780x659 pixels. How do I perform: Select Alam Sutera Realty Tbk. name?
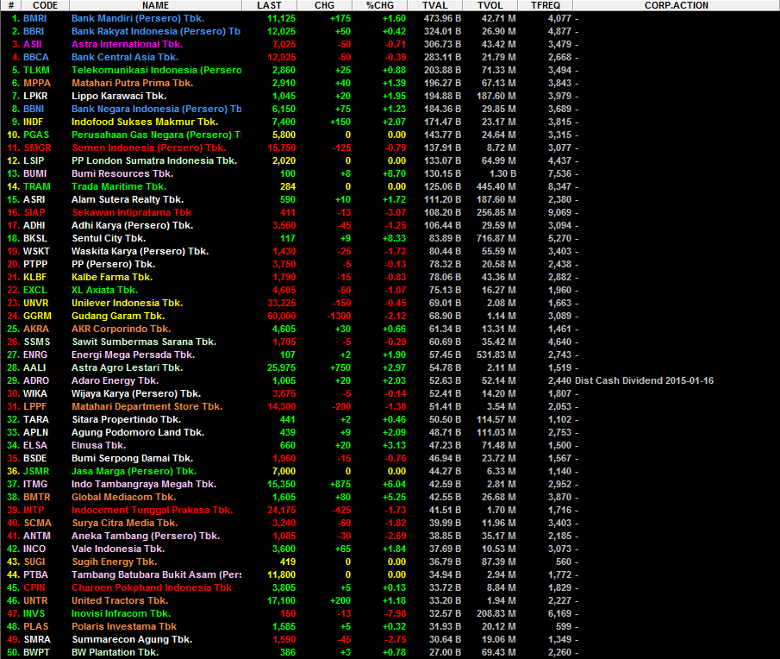pos(128,199)
